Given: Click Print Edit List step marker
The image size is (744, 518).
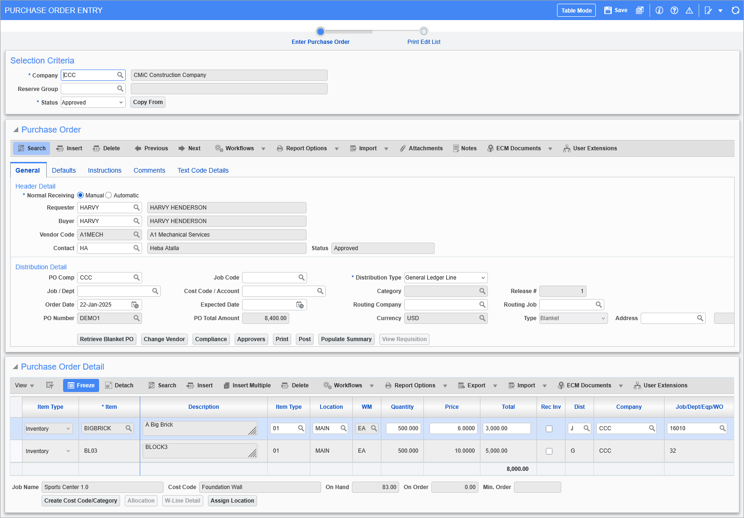Looking at the screenshot, I should (423, 32).
